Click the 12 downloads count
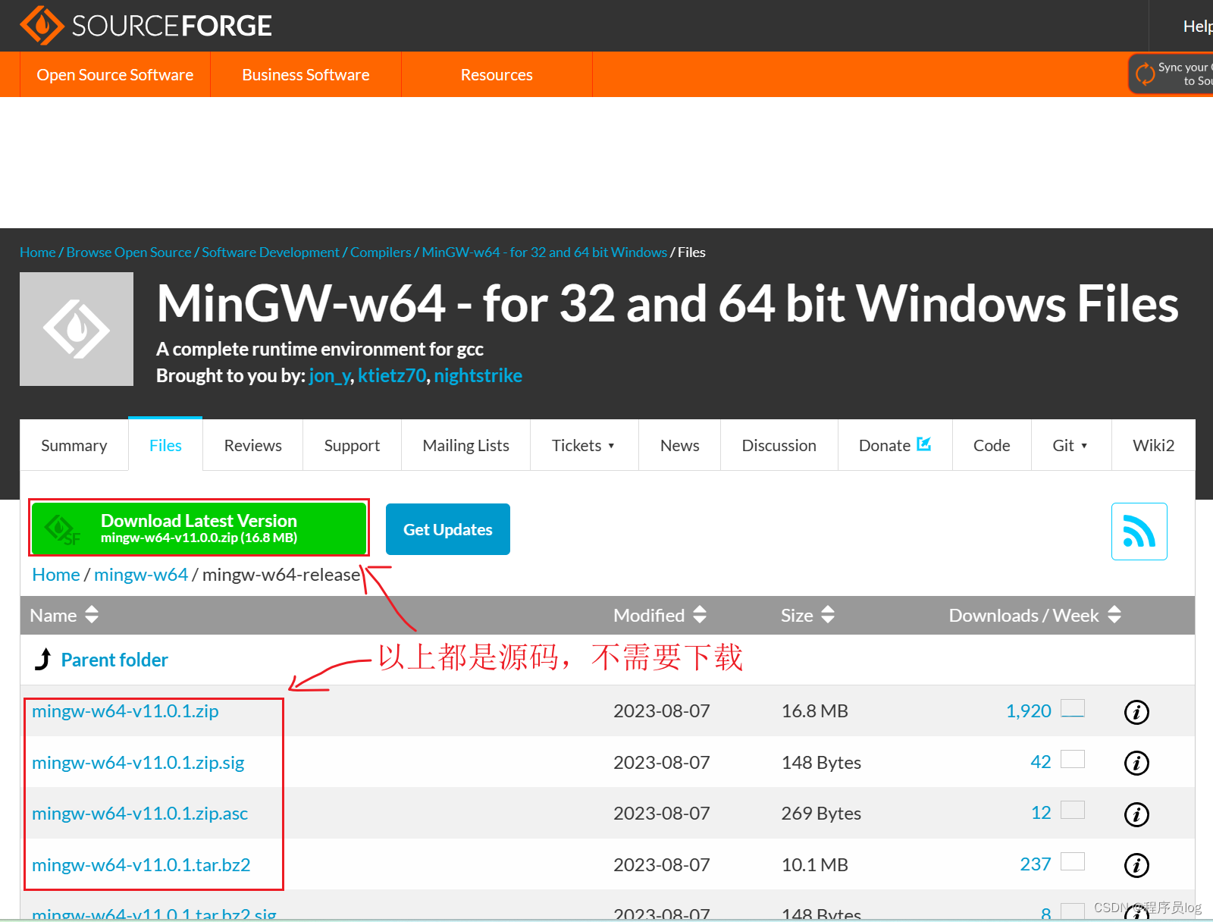Image resolution: width=1213 pixels, height=922 pixels. click(1041, 813)
